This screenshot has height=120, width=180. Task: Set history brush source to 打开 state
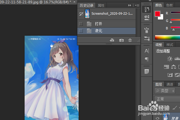coord(81,24)
